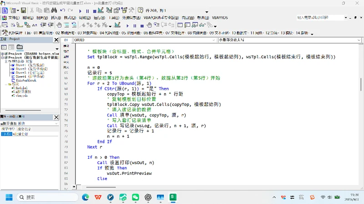Open VBA Help question mark icon

[140, 10]
